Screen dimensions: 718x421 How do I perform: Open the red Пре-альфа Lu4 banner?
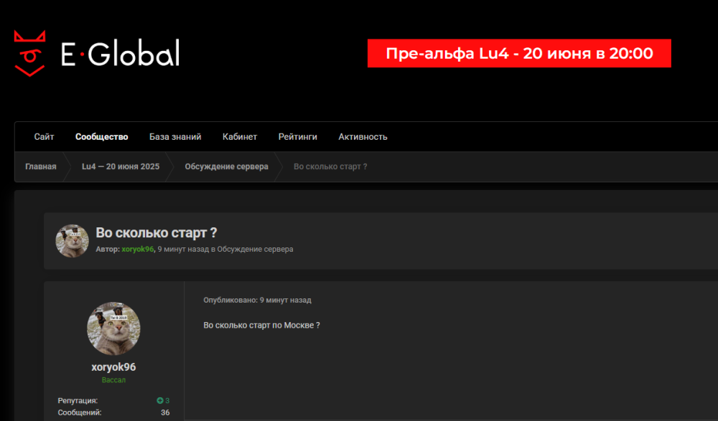pyautogui.click(x=519, y=53)
